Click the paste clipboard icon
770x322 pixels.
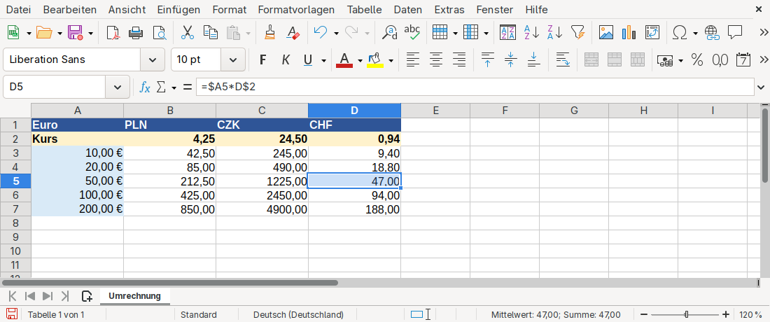pyautogui.click(x=233, y=33)
